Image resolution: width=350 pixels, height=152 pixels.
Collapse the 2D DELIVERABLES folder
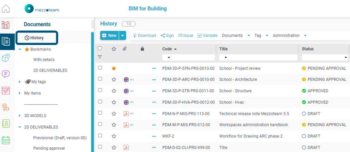click(x=19, y=127)
